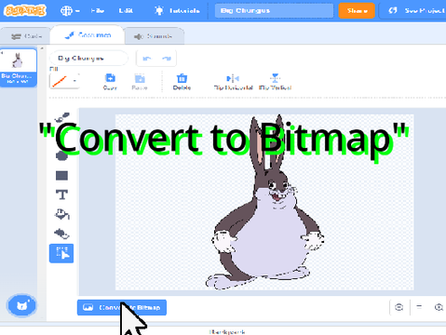Open the File menu
This screenshot has height=335, width=446.
[x=98, y=10]
